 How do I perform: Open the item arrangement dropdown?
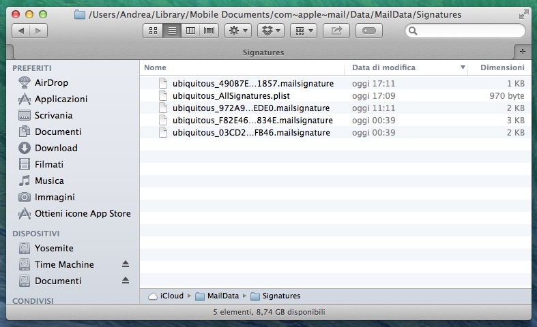click(304, 31)
